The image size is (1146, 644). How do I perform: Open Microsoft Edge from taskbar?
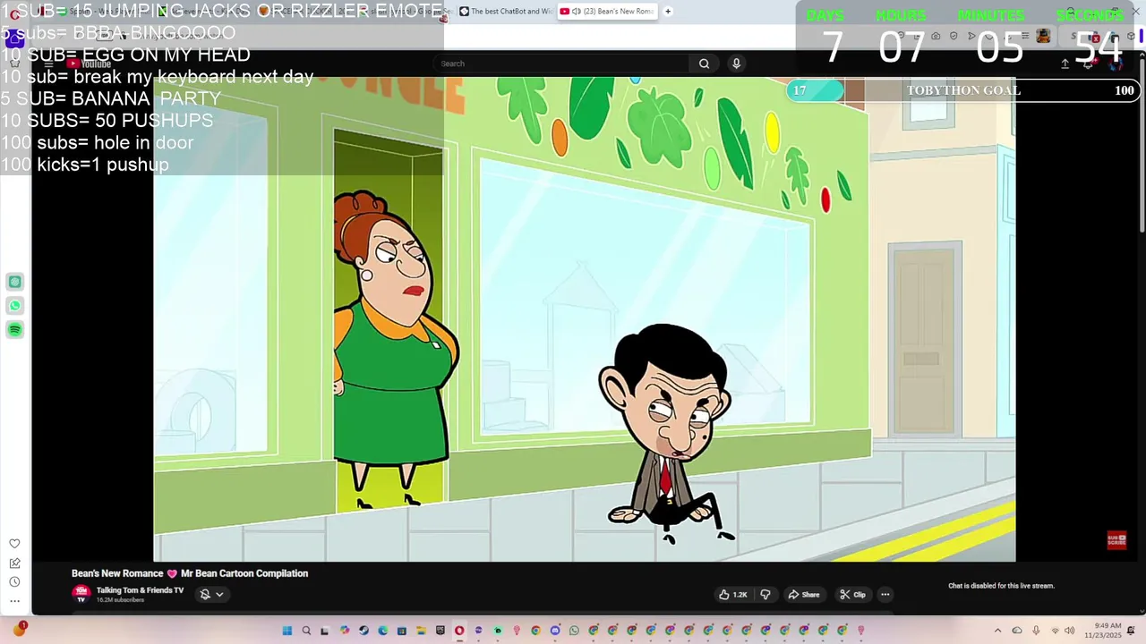tap(382, 631)
